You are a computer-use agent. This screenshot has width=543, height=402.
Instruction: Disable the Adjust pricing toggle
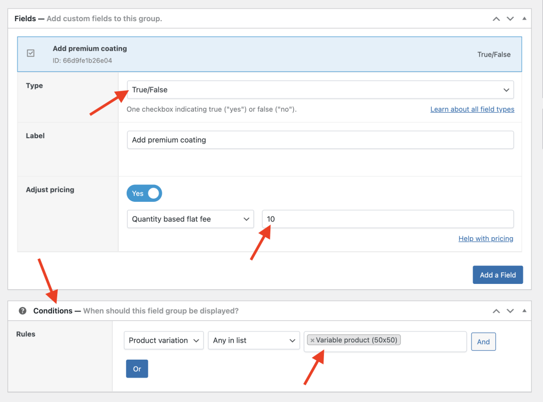(x=144, y=193)
